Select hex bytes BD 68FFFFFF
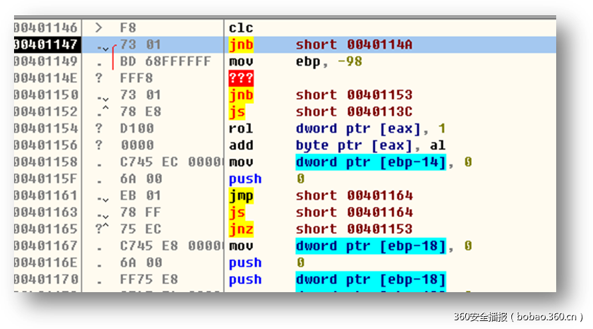This screenshot has height=329, width=593. pyautogui.click(x=165, y=62)
